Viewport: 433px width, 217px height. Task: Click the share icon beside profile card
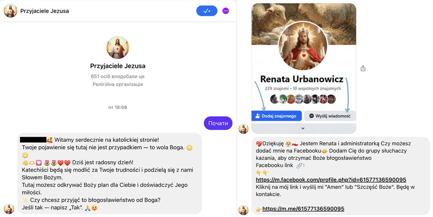(363, 68)
